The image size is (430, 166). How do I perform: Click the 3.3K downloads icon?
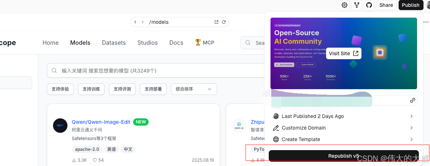pos(74,160)
